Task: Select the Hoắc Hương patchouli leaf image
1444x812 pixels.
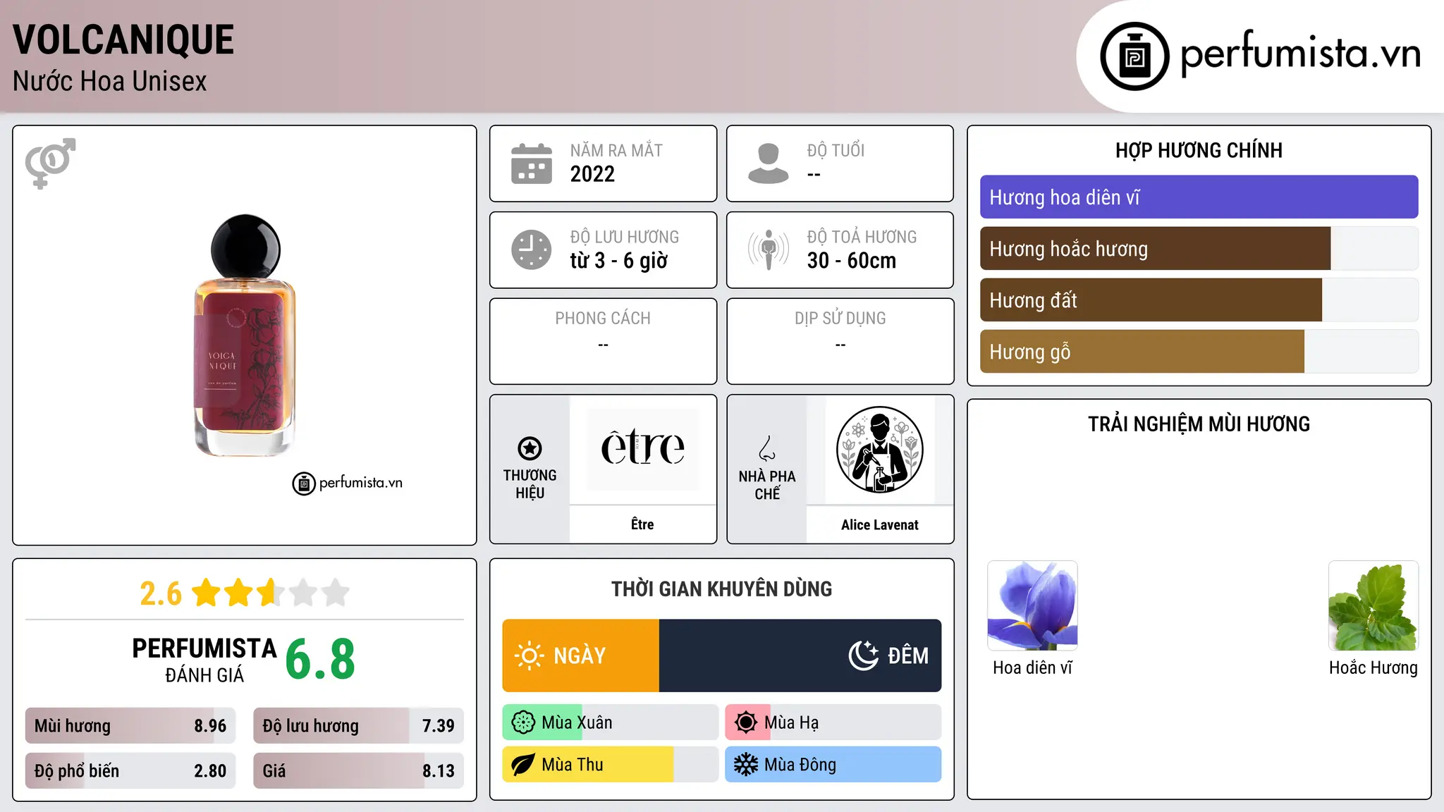Action: pyautogui.click(x=1373, y=605)
